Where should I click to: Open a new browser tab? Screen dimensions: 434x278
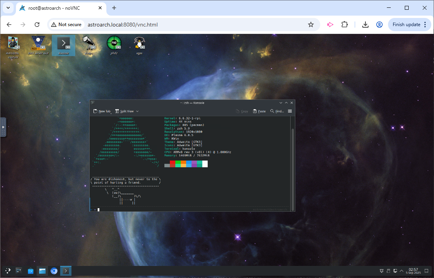pos(114,8)
